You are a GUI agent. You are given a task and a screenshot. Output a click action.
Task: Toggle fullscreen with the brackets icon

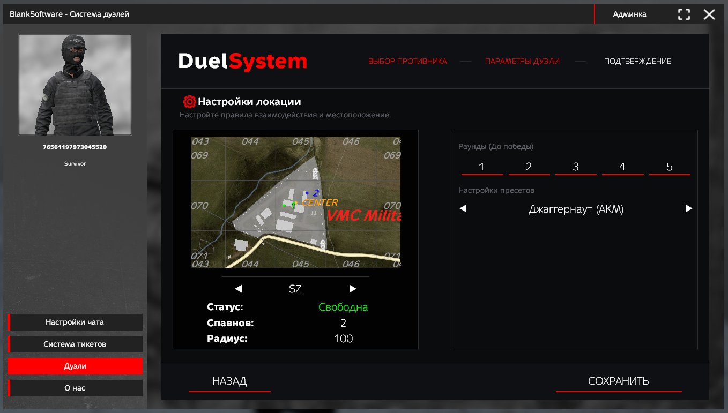(x=684, y=14)
